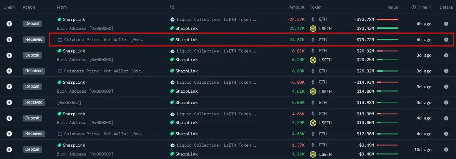The width and height of the screenshot is (456, 159).
Task: Sort by the Amount column header
Action: (x=297, y=7)
